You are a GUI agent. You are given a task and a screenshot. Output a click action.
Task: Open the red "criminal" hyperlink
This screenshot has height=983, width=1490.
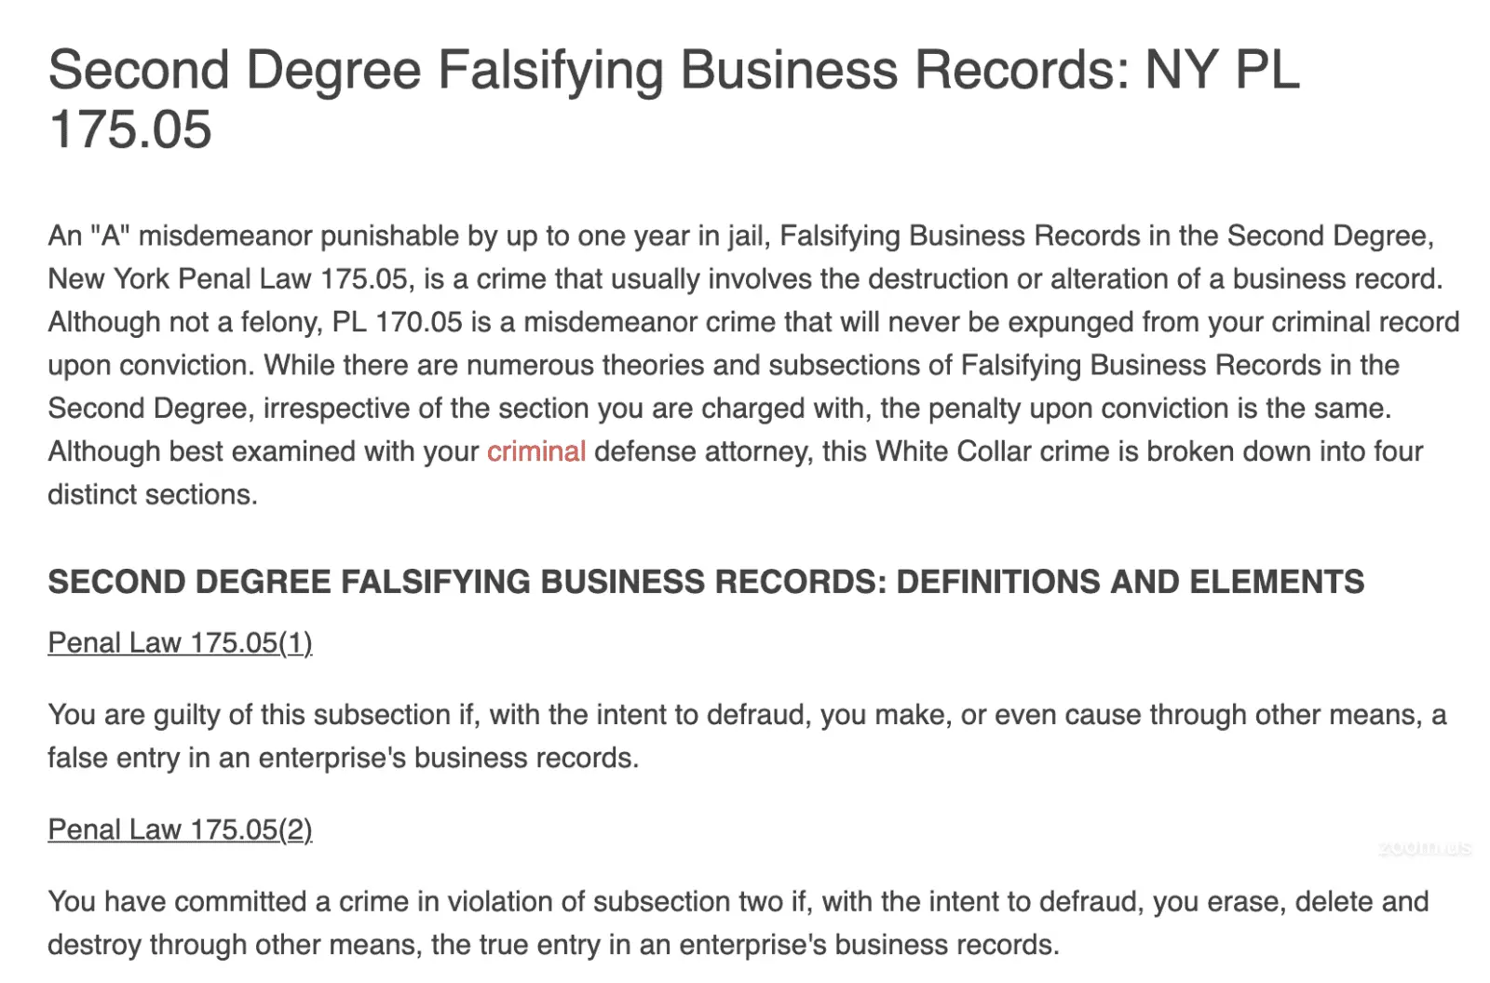pyautogui.click(x=536, y=451)
